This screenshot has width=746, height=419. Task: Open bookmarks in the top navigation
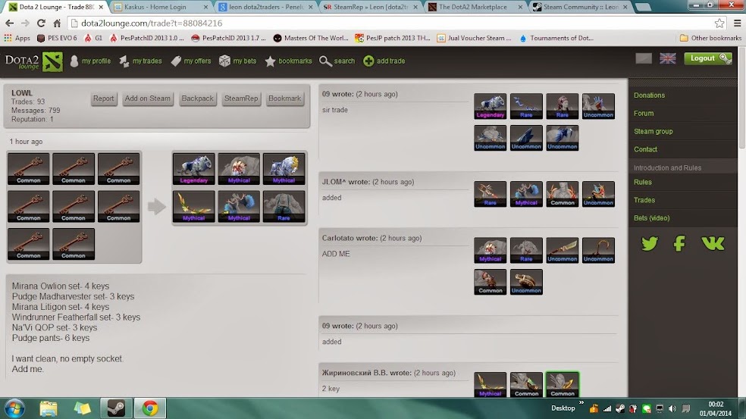[289, 61]
